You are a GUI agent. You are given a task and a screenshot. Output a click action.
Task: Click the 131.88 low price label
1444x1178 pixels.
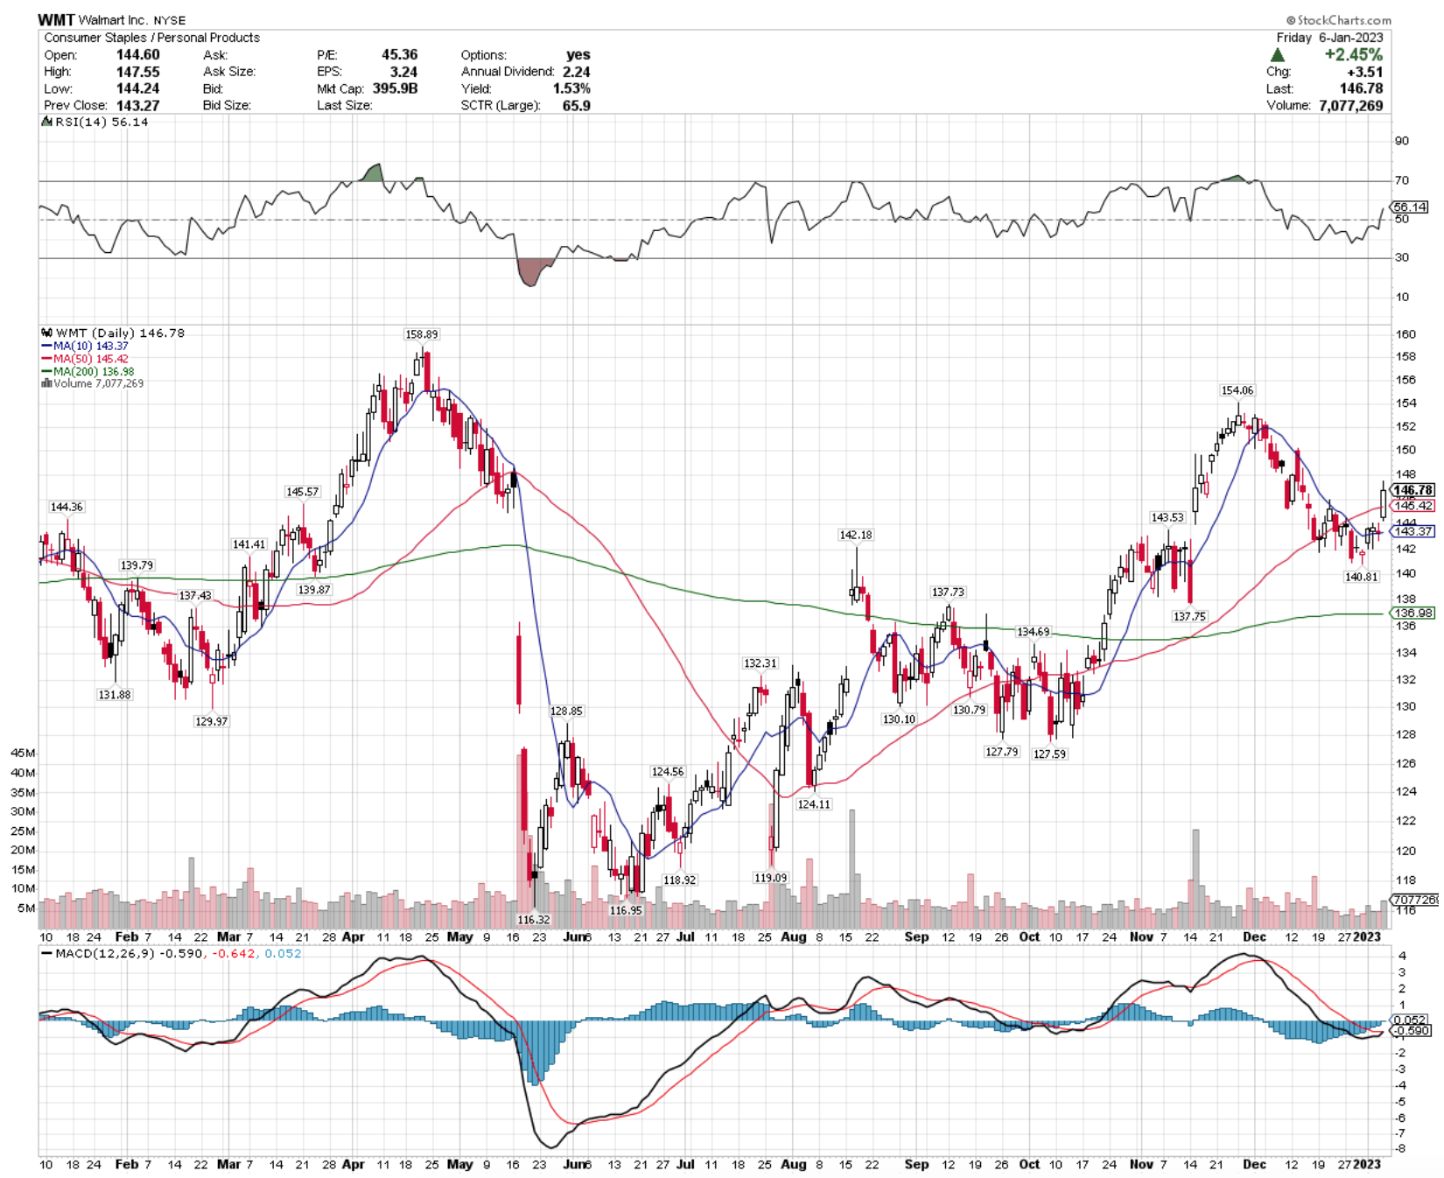coord(115,695)
